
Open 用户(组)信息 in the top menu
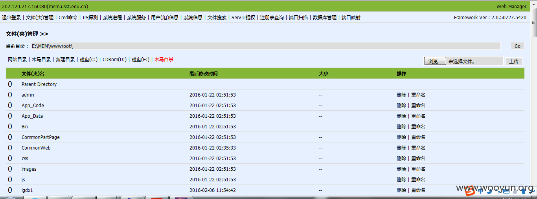tap(165, 18)
